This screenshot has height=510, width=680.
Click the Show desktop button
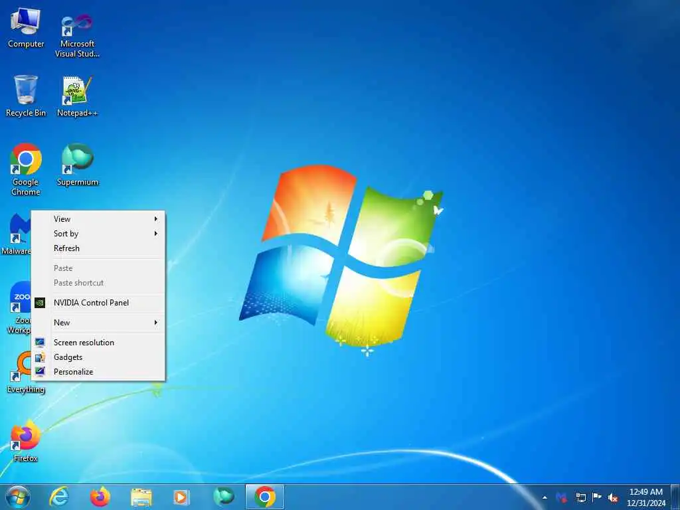pyautogui.click(x=675, y=497)
